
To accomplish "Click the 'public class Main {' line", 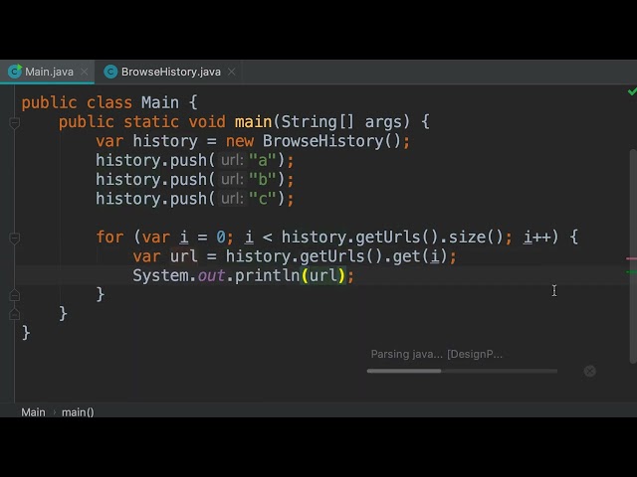I will click(109, 102).
